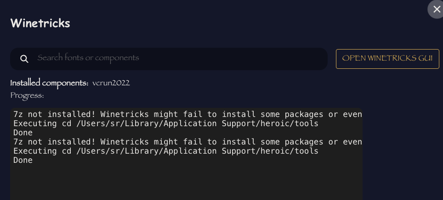
Task: Click the first 'Done' log entry
Action: click(23, 133)
